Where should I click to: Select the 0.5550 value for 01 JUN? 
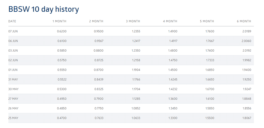62,70
